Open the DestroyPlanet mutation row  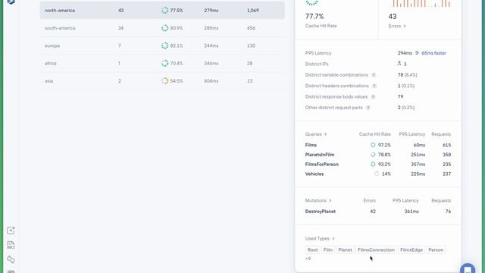point(378,212)
